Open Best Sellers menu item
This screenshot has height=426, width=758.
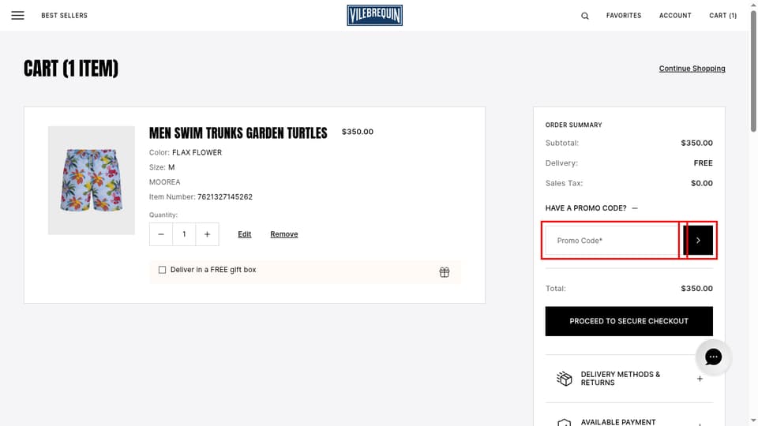click(64, 16)
